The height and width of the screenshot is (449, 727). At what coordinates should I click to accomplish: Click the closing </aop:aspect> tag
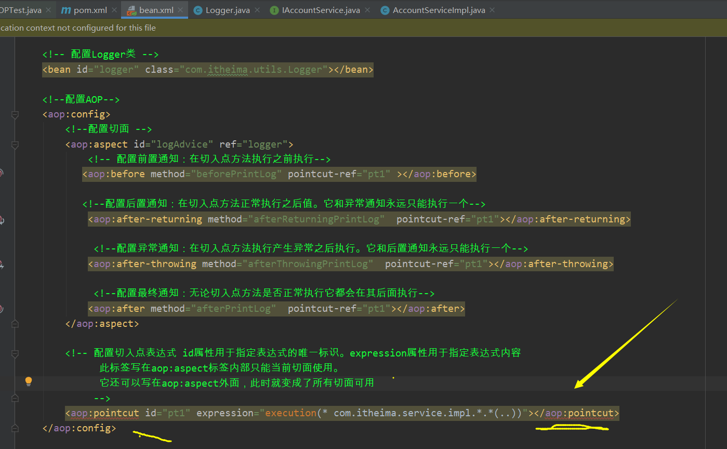pyautogui.click(x=102, y=324)
